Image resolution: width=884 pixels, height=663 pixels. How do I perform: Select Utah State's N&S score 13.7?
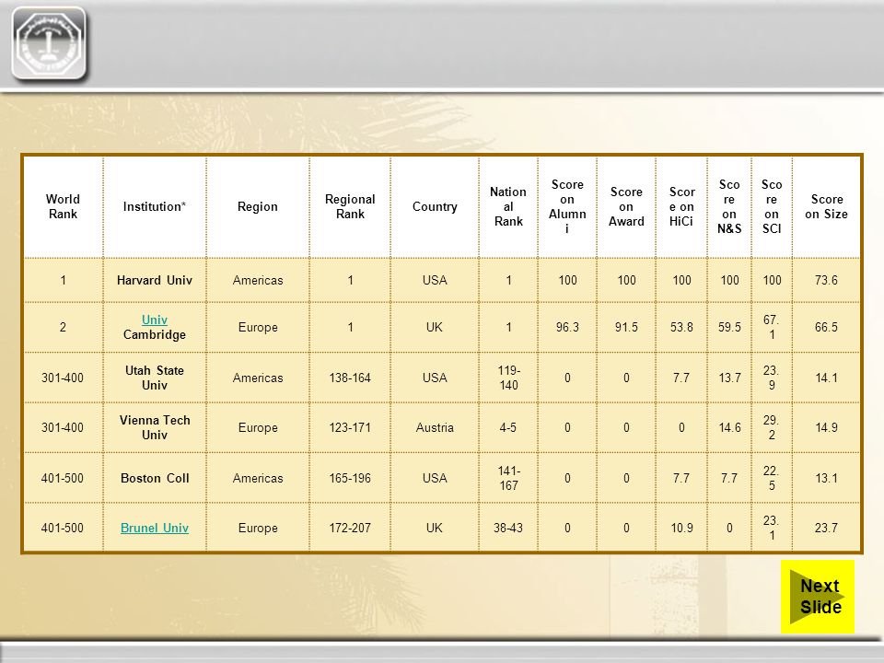[729, 378]
